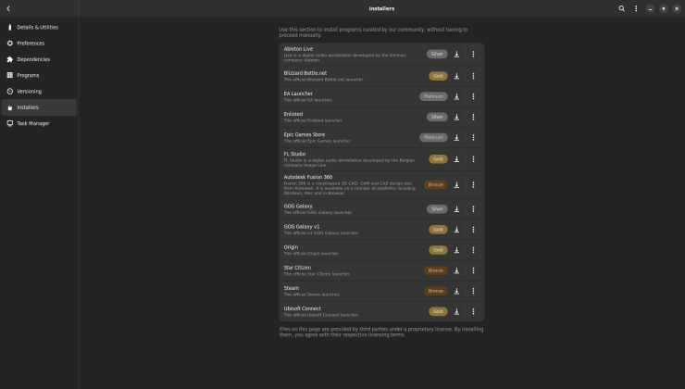Screen dimensions: 685x389
Task: Open more options for EA Launcher
Action: [473, 96]
